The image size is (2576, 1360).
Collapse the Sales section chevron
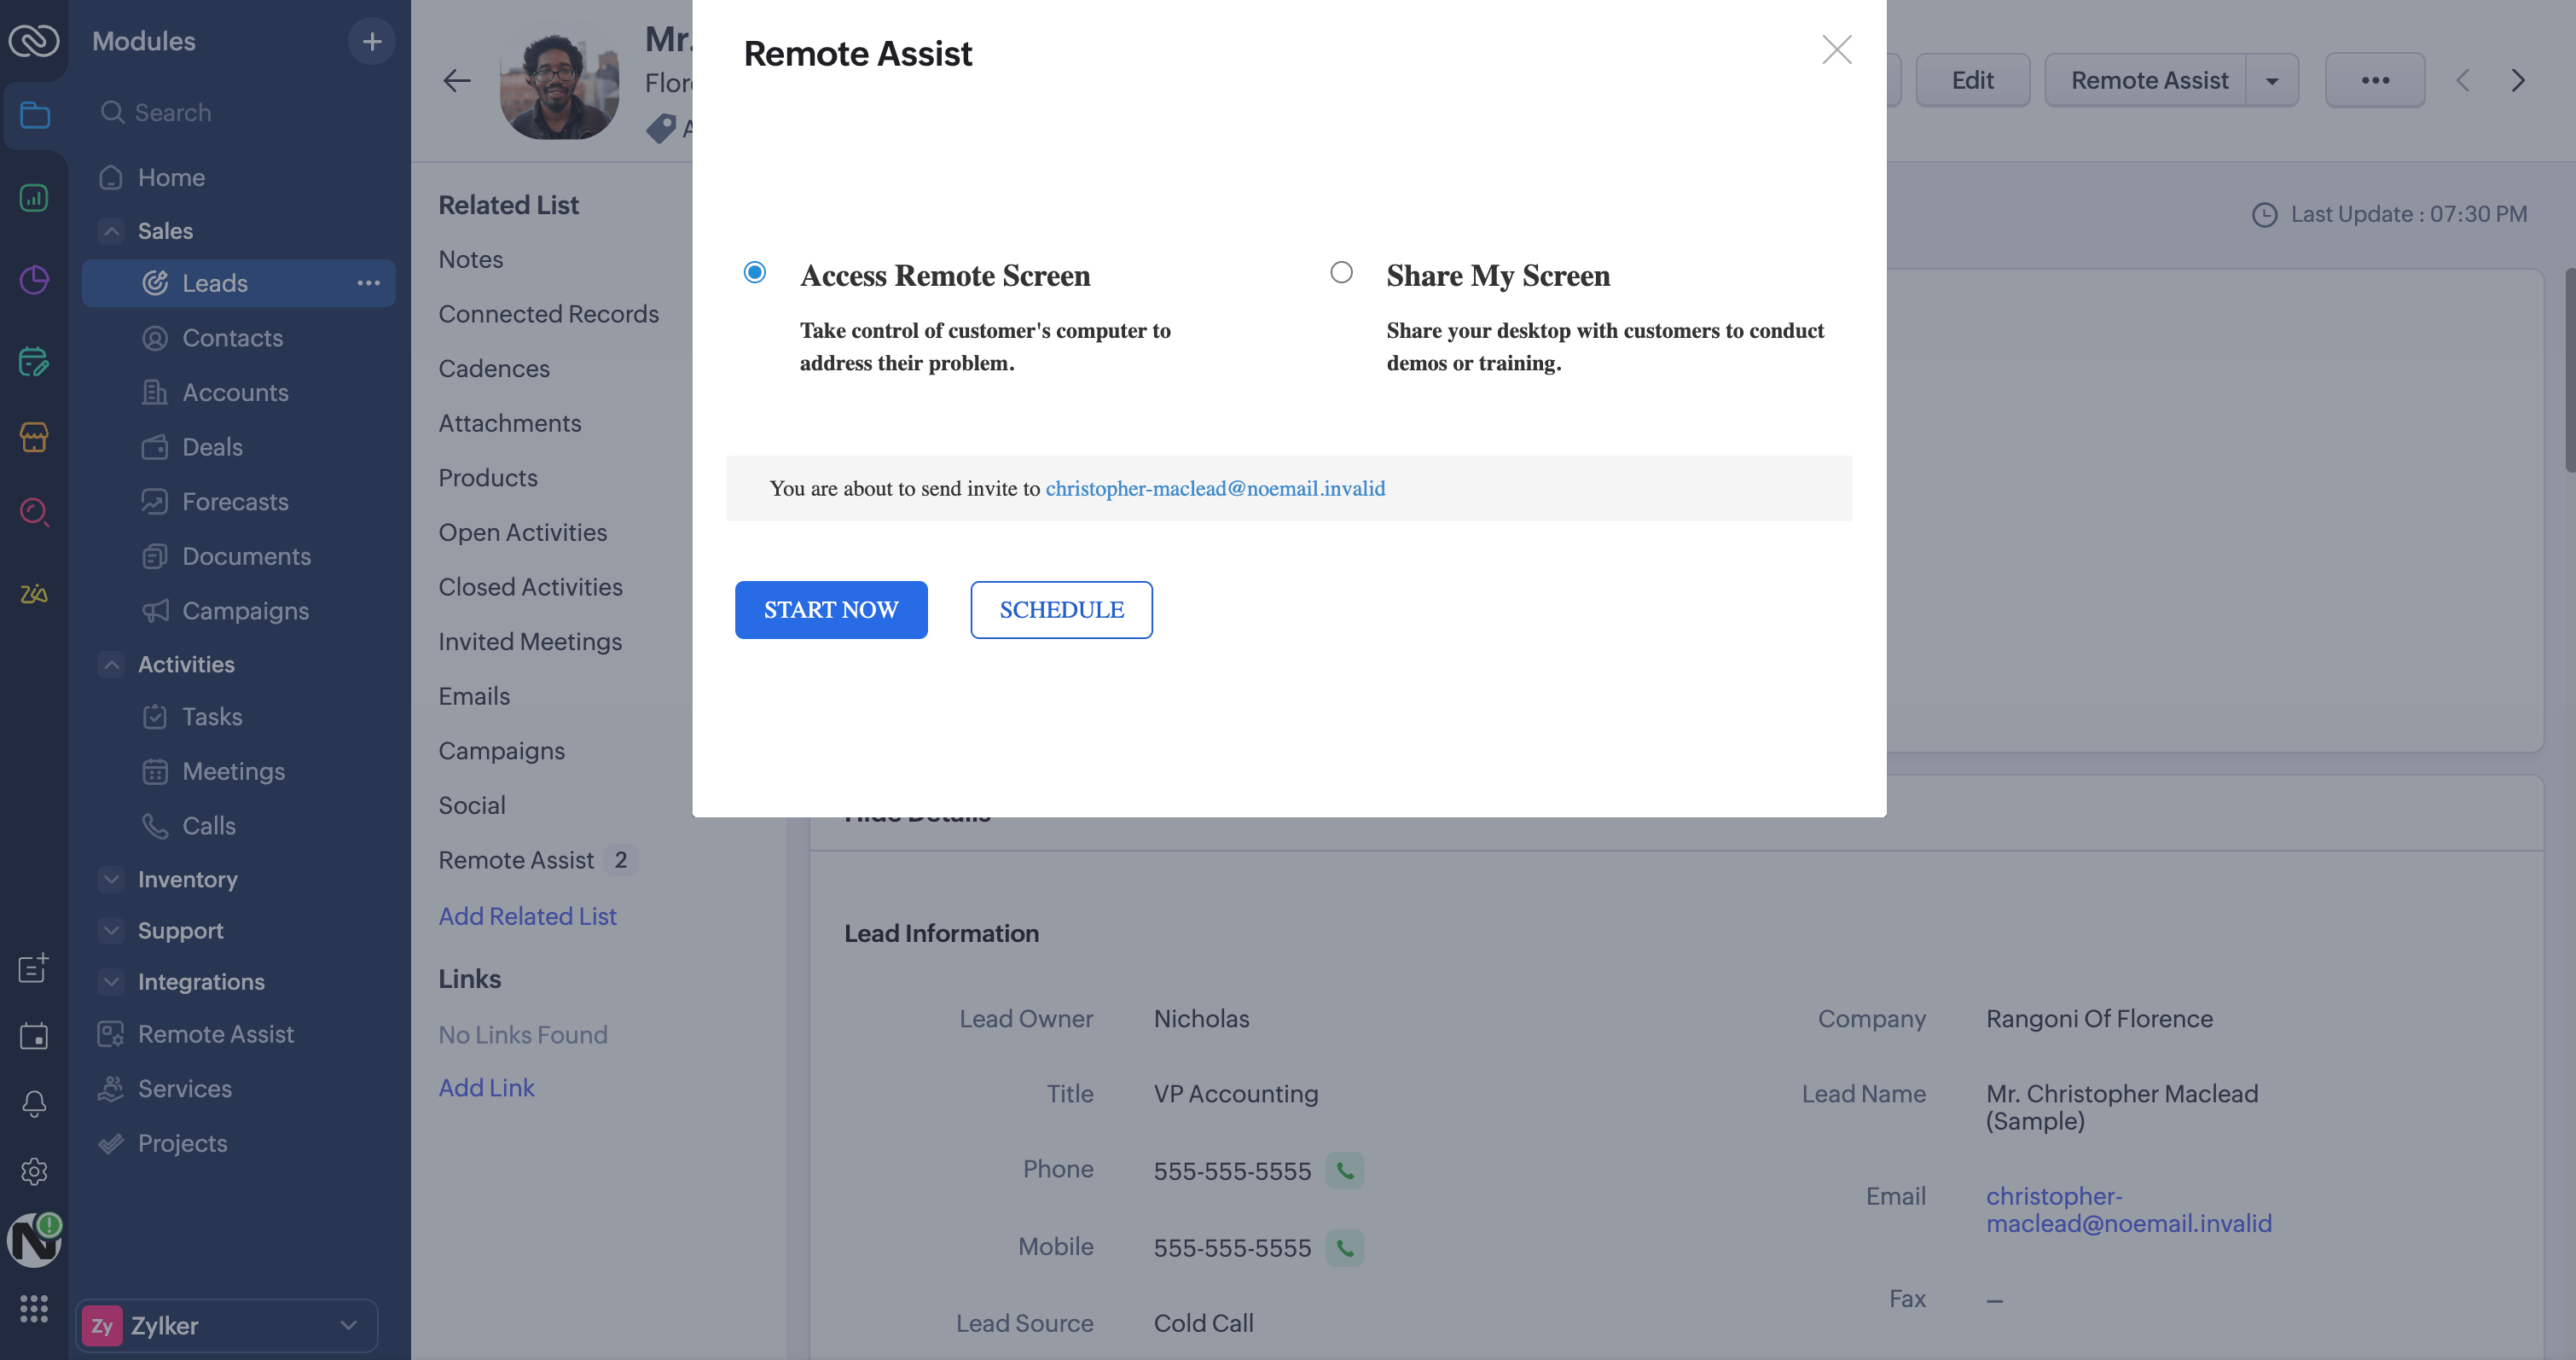pos(112,231)
